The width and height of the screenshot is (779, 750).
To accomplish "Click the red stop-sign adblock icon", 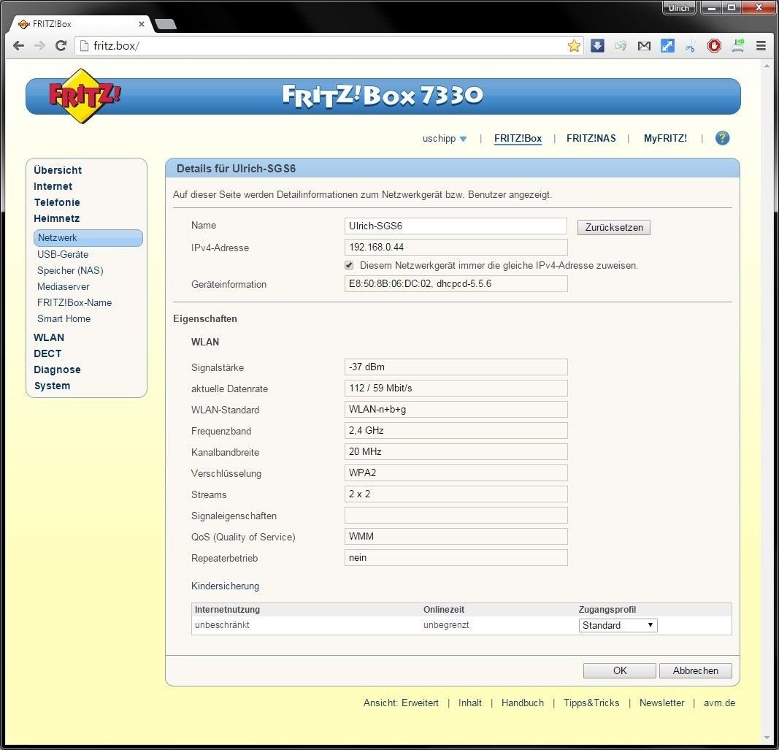I will pyautogui.click(x=715, y=46).
